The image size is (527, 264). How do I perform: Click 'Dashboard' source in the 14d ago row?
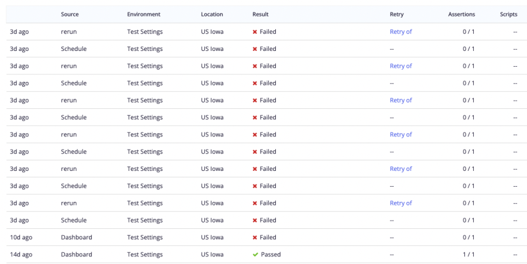[76, 255]
